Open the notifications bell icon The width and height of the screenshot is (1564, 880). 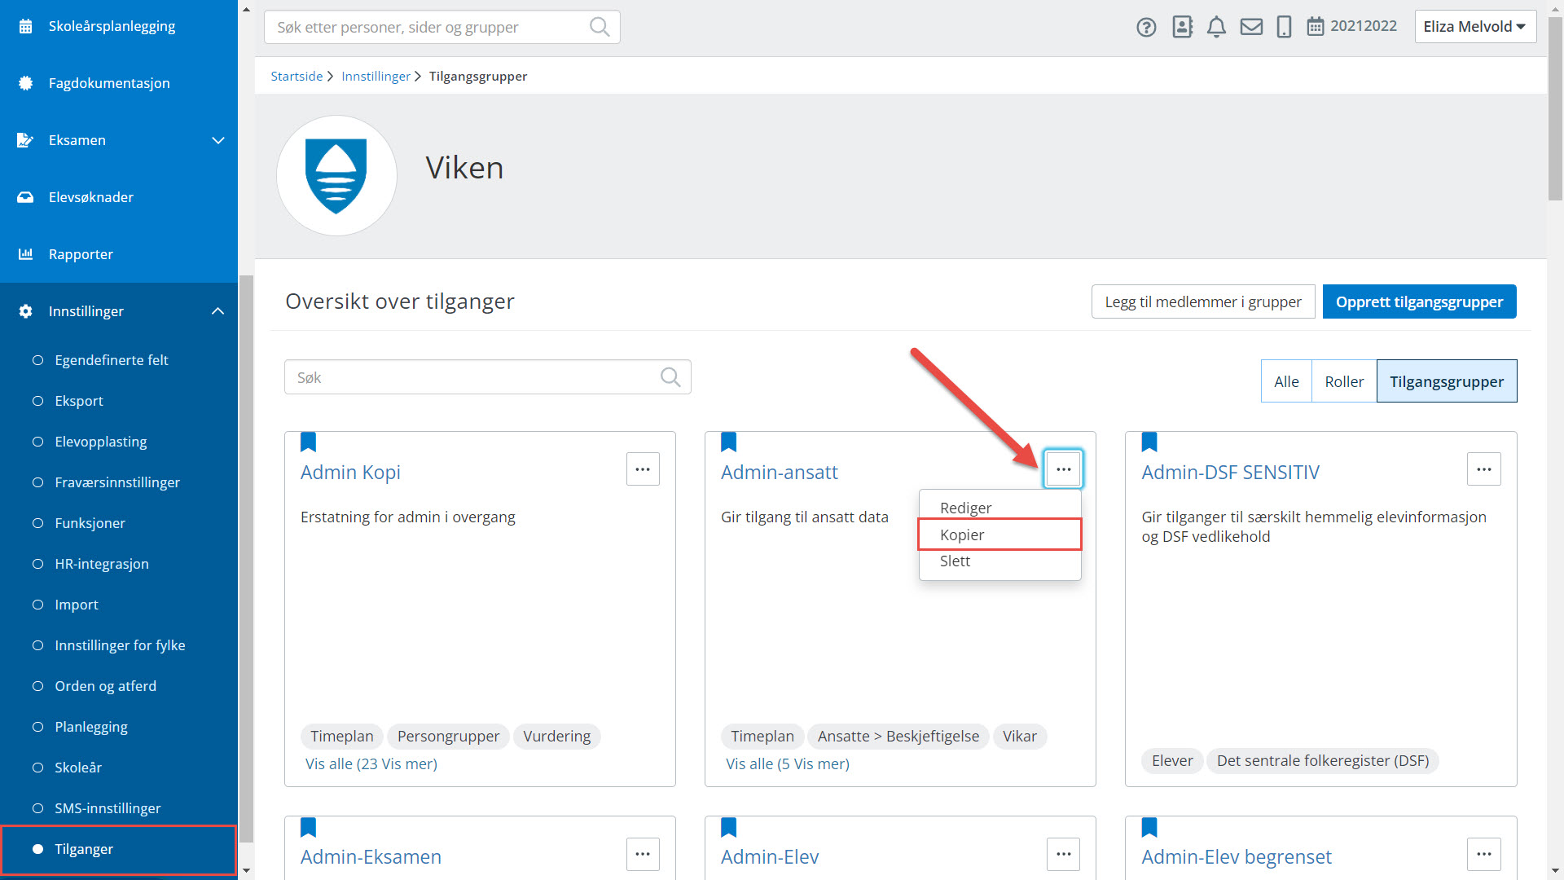click(1216, 27)
